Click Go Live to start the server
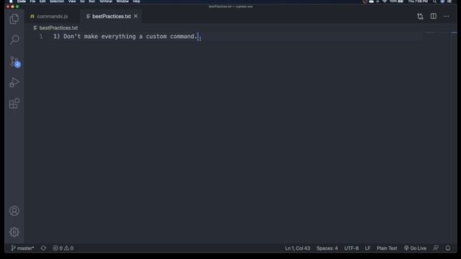 (415, 248)
